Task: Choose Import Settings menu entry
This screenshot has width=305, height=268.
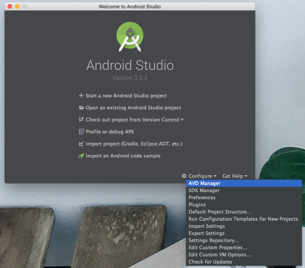Action: [244, 226]
